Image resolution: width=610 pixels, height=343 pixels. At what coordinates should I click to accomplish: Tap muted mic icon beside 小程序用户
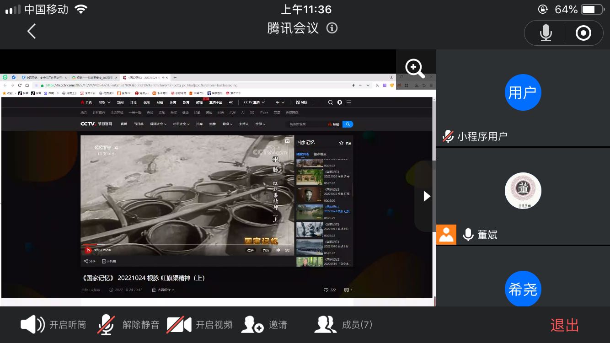coord(448,136)
